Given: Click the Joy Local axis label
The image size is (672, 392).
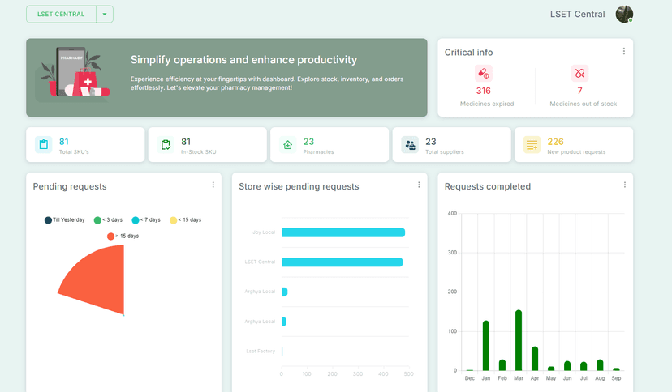Looking at the screenshot, I should 264,232.
